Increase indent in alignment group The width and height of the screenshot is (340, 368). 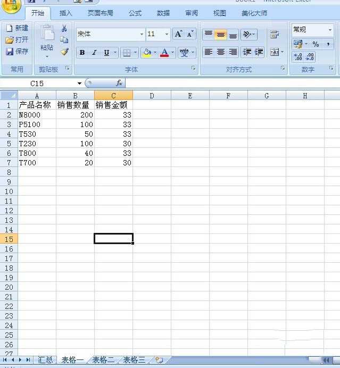click(259, 52)
